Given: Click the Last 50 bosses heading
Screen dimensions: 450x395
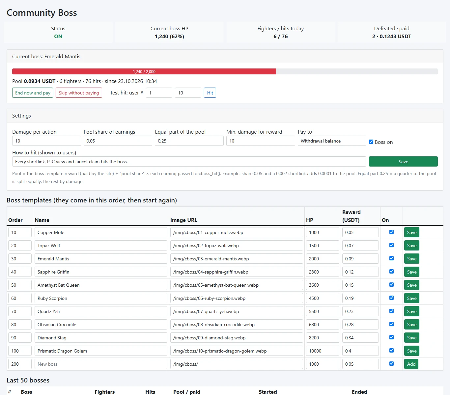Looking at the screenshot, I should (28, 380).
